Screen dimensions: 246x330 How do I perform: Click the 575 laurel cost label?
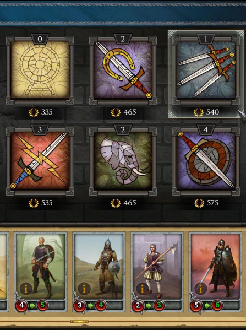(x=206, y=203)
